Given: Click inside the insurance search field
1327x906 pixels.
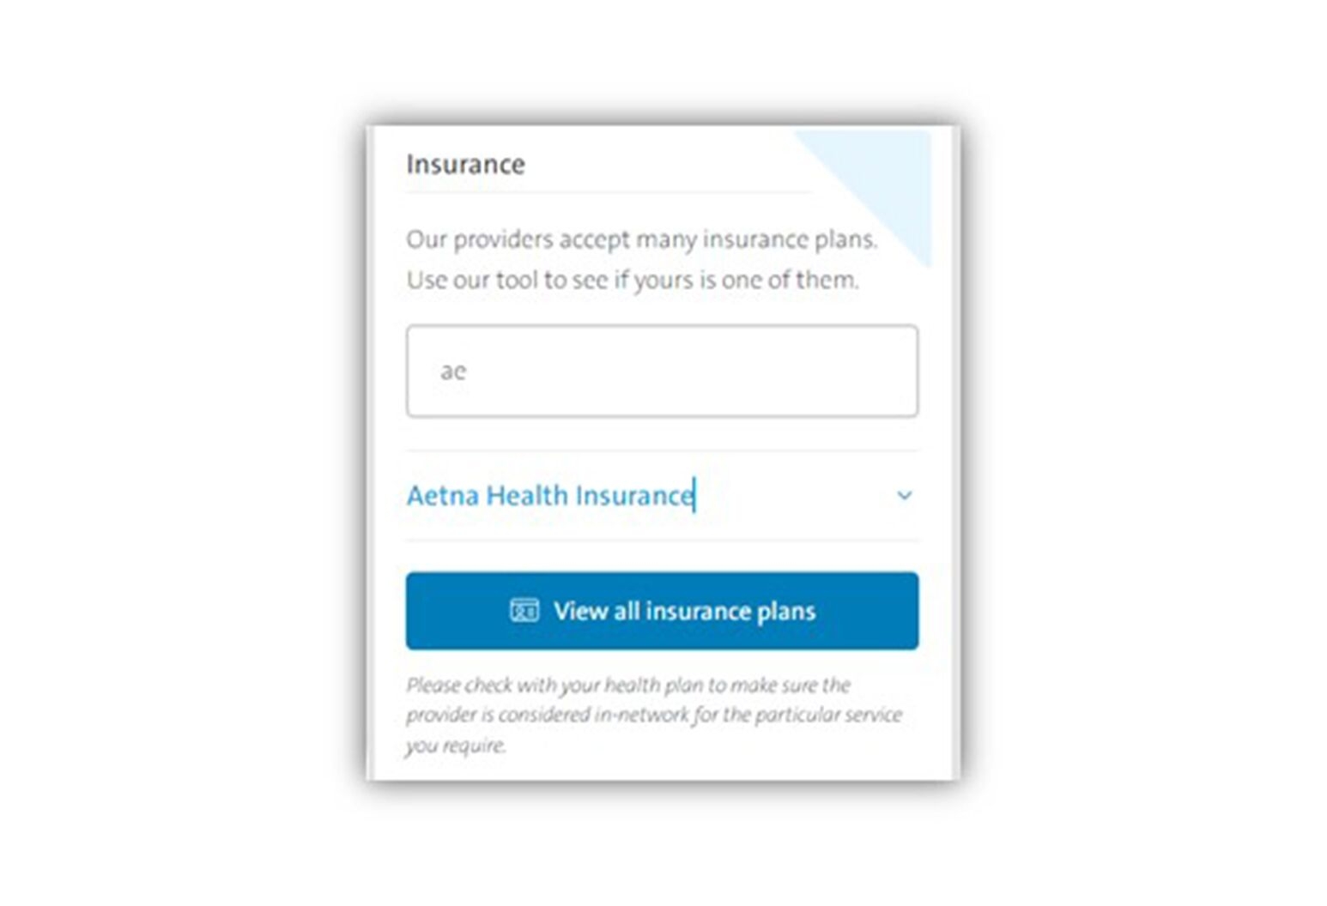Looking at the screenshot, I should [x=661, y=371].
